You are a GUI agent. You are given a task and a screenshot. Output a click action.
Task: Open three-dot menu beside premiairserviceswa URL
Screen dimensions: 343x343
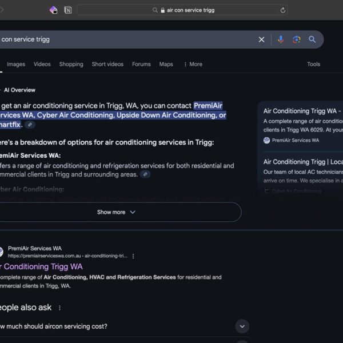133,256
